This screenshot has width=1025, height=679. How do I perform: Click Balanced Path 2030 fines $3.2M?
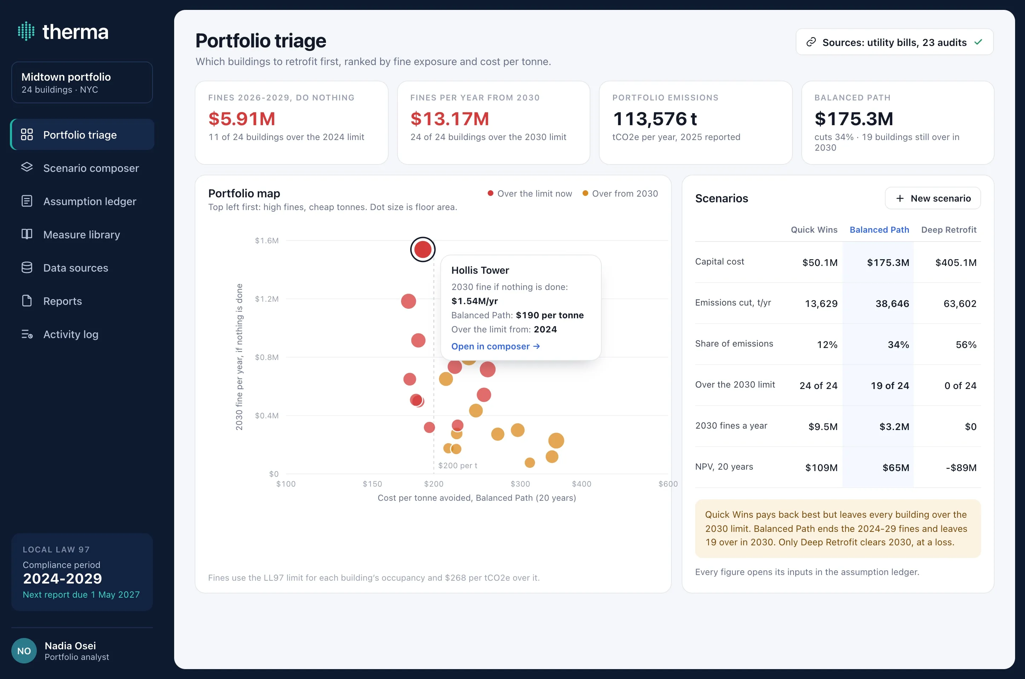coord(894,426)
